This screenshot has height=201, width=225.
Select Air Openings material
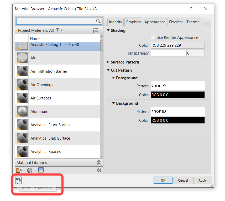(x=57, y=84)
